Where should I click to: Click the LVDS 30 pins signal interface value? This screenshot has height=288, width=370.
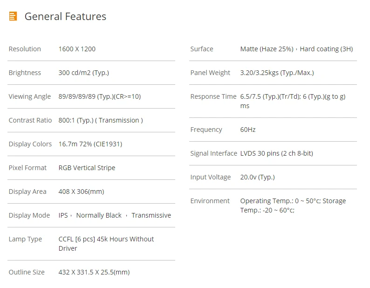click(276, 153)
